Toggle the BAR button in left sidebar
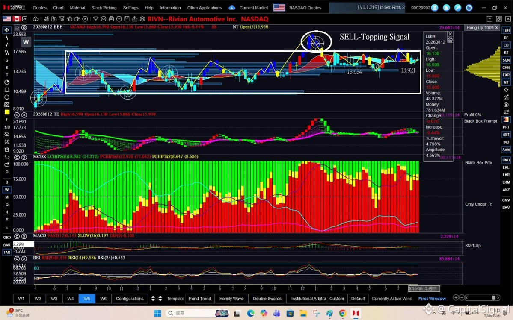This screenshot has width=513, height=320. (7, 244)
